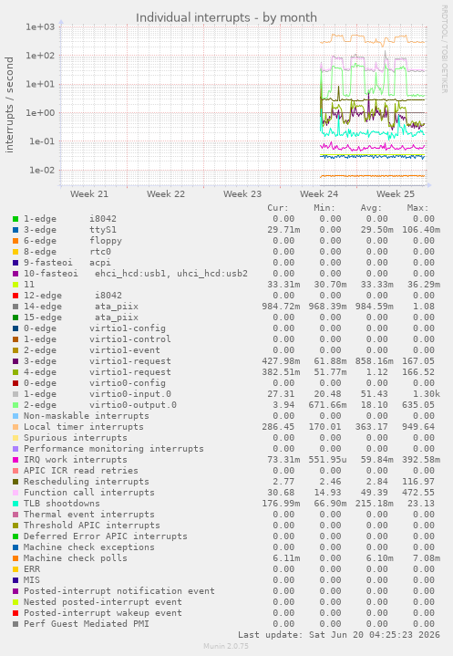This screenshot has height=656, width=453.
Task: Click the light gray swatch for virtio0-input.0
Action: 15,394
